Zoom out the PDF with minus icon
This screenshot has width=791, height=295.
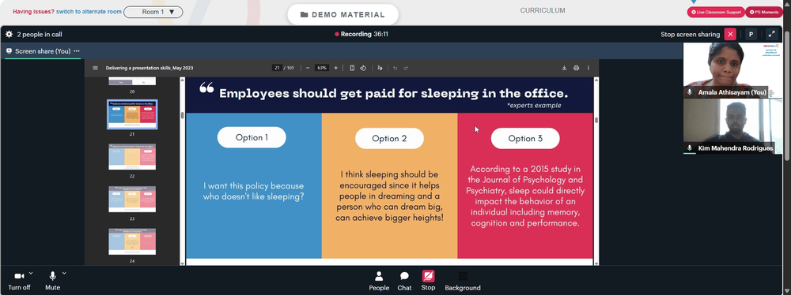[308, 68]
